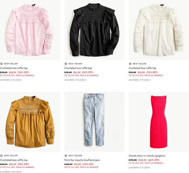
Task: Click the Best Seller badge icon under mustard top
Action: point(1,155)
